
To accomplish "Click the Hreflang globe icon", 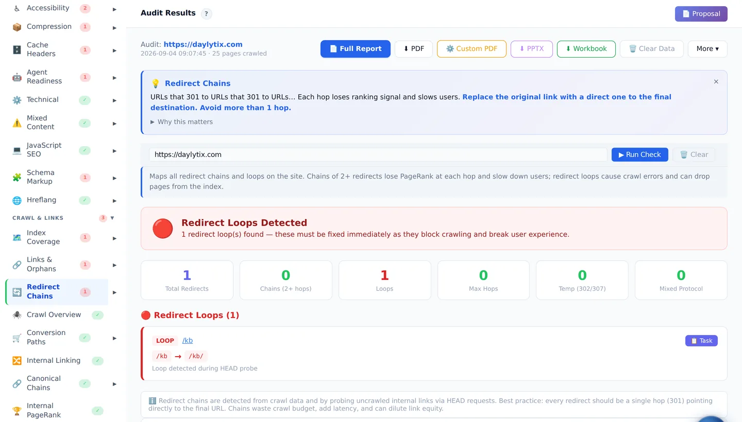I will [x=17, y=200].
